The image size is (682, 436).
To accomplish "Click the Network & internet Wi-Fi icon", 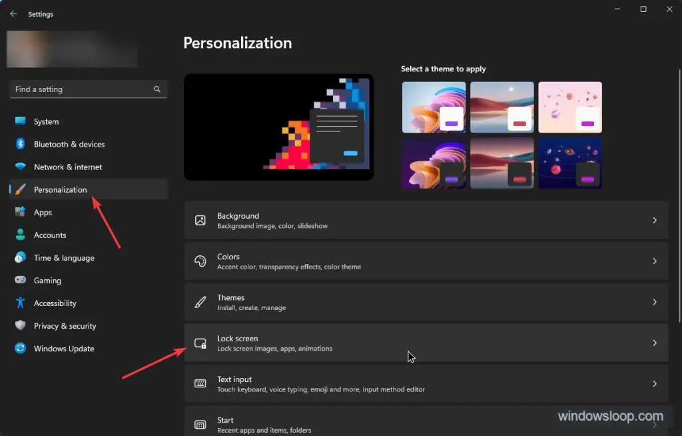I will [21, 167].
